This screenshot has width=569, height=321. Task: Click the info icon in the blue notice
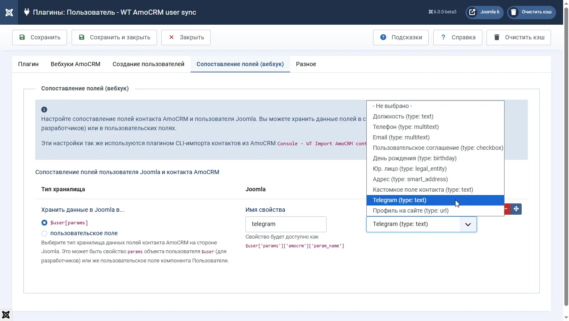pyautogui.click(x=44, y=110)
